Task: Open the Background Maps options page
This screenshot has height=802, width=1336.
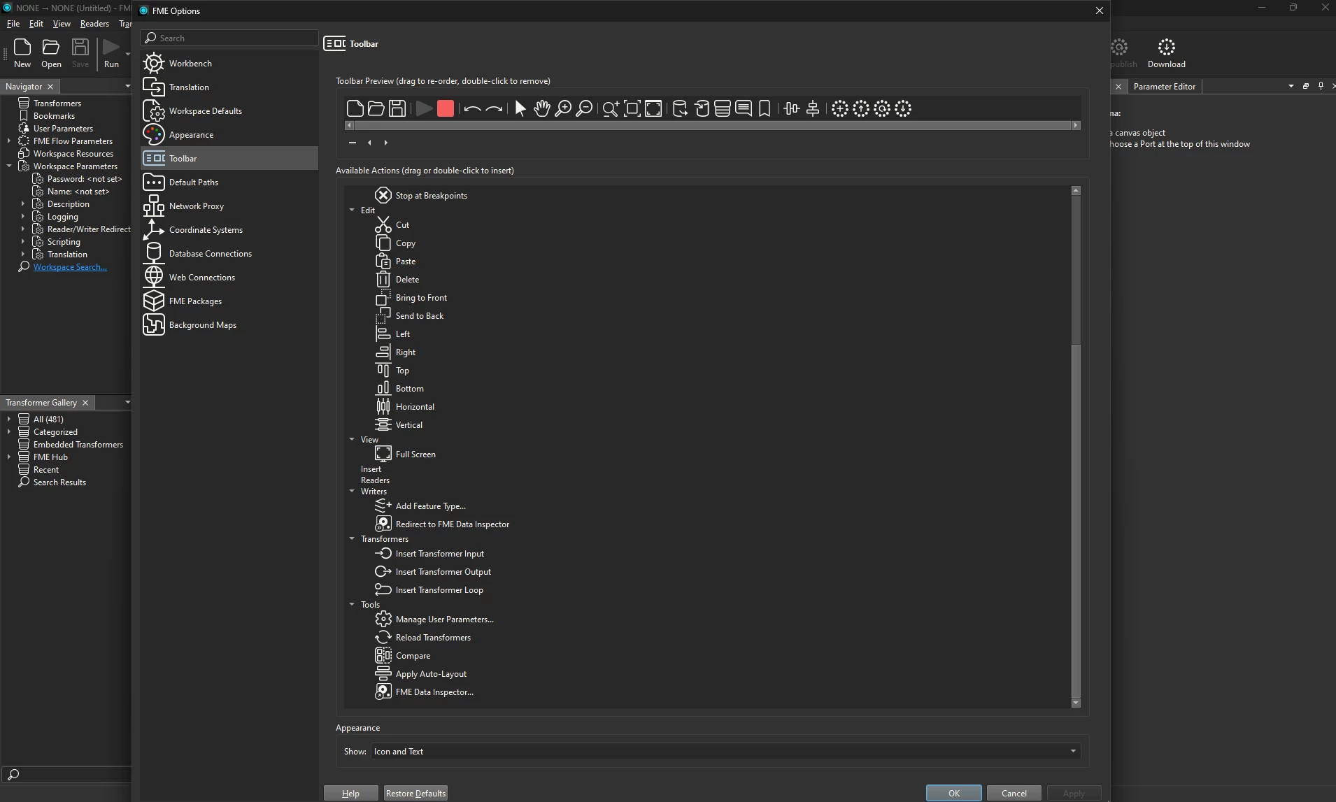Action: [x=229, y=325]
